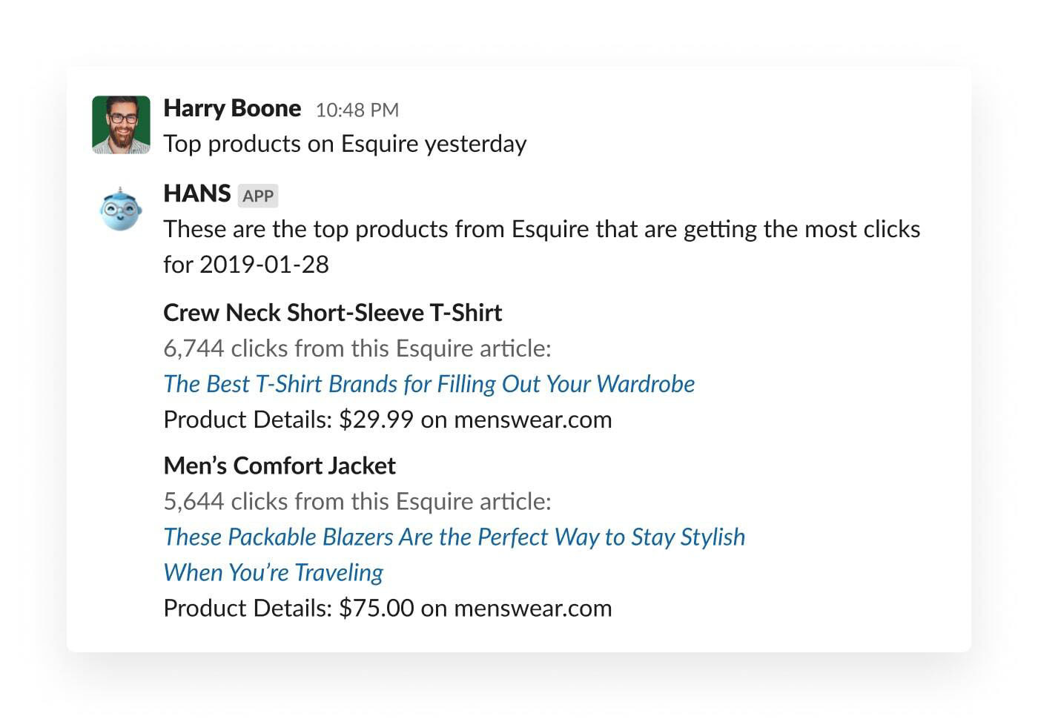1038x719 pixels.
Task: Click the HANS reply intro text
Action: [542, 246]
